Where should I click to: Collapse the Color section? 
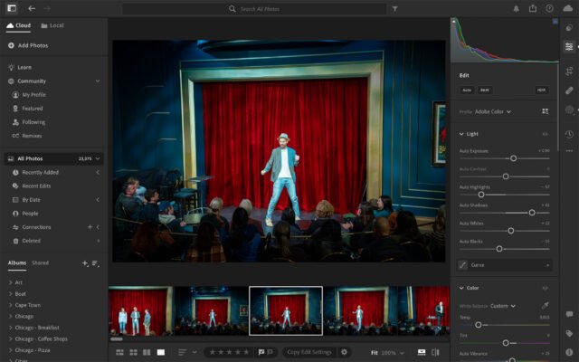[461, 288]
